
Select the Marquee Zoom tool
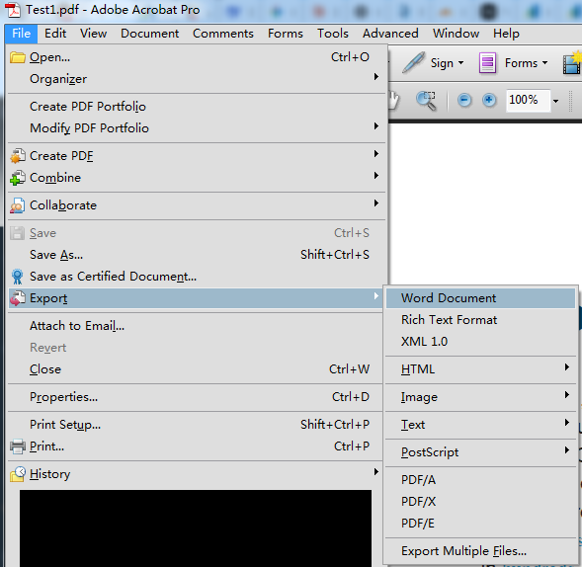426,101
